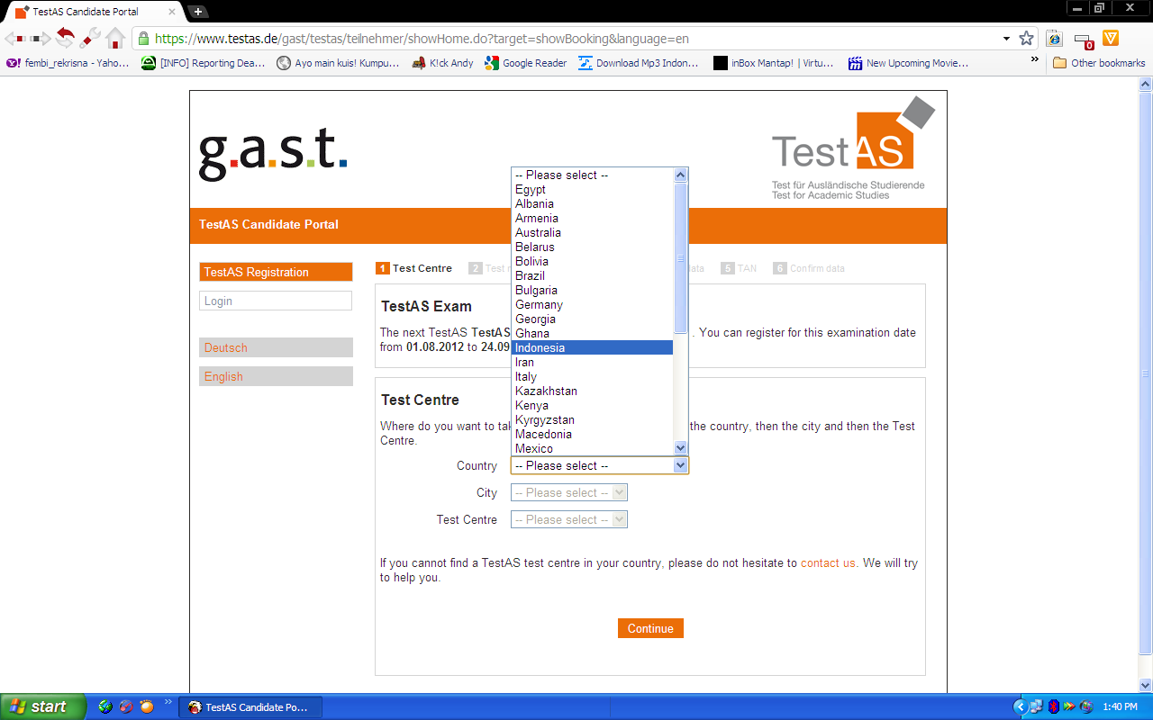Click the page scrollbar down arrow
The image size is (1153, 720).
[x=1145, y=685]
